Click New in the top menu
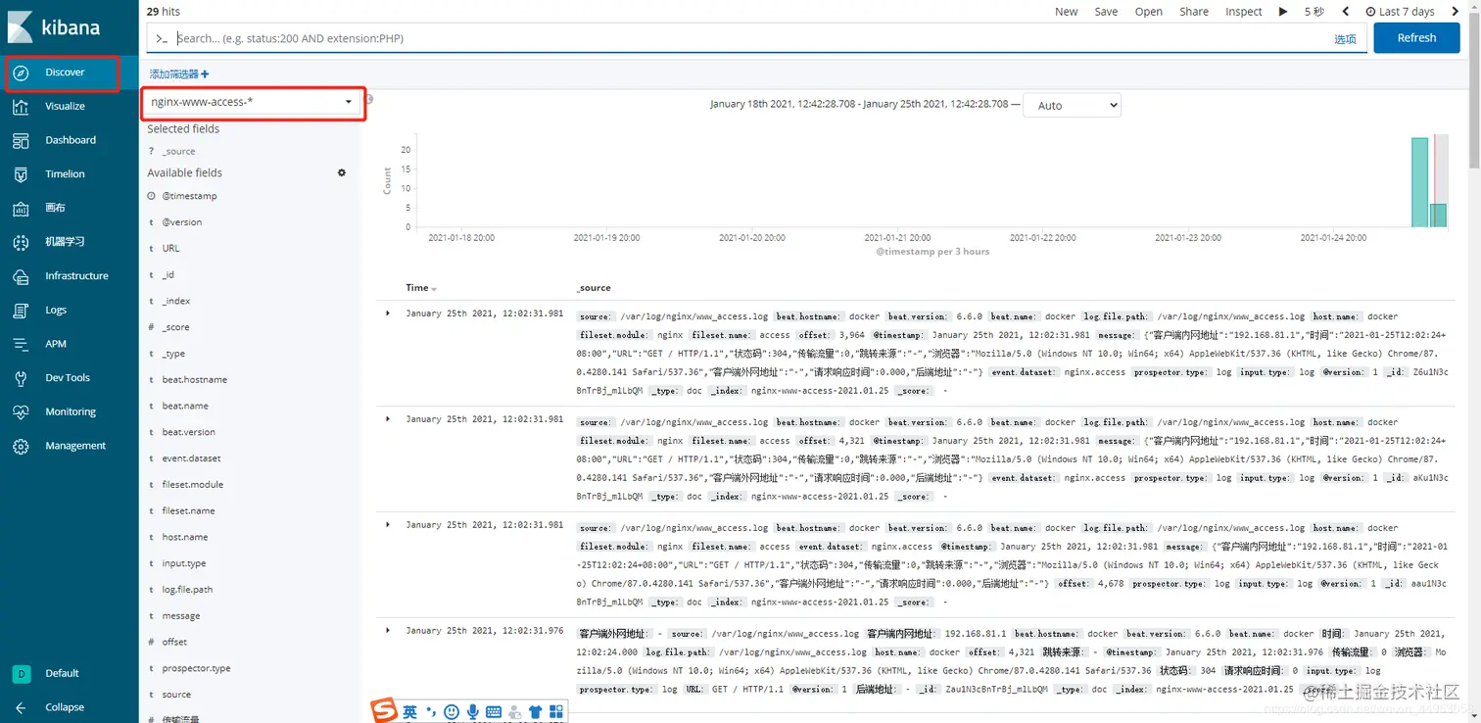The height and width of the screenshot is (723, 1481). point(1066,12)
